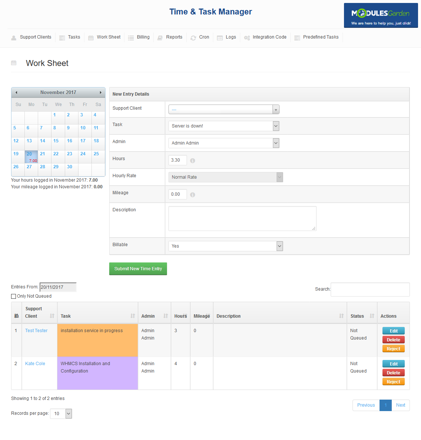The height and width of the screenshot is (440, 421).
Task: Click the Hours input field
Action: point(178,160)
